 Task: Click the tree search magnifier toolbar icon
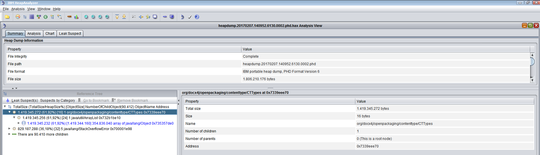[59, 17]
